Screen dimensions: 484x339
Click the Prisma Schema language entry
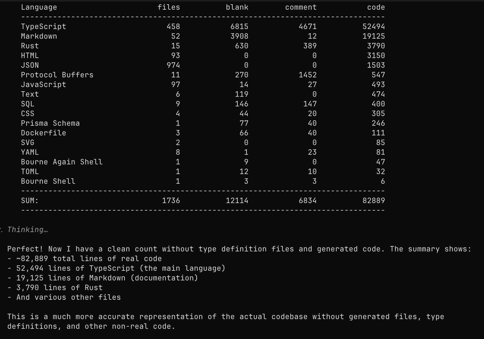click(x=50, y=123)
